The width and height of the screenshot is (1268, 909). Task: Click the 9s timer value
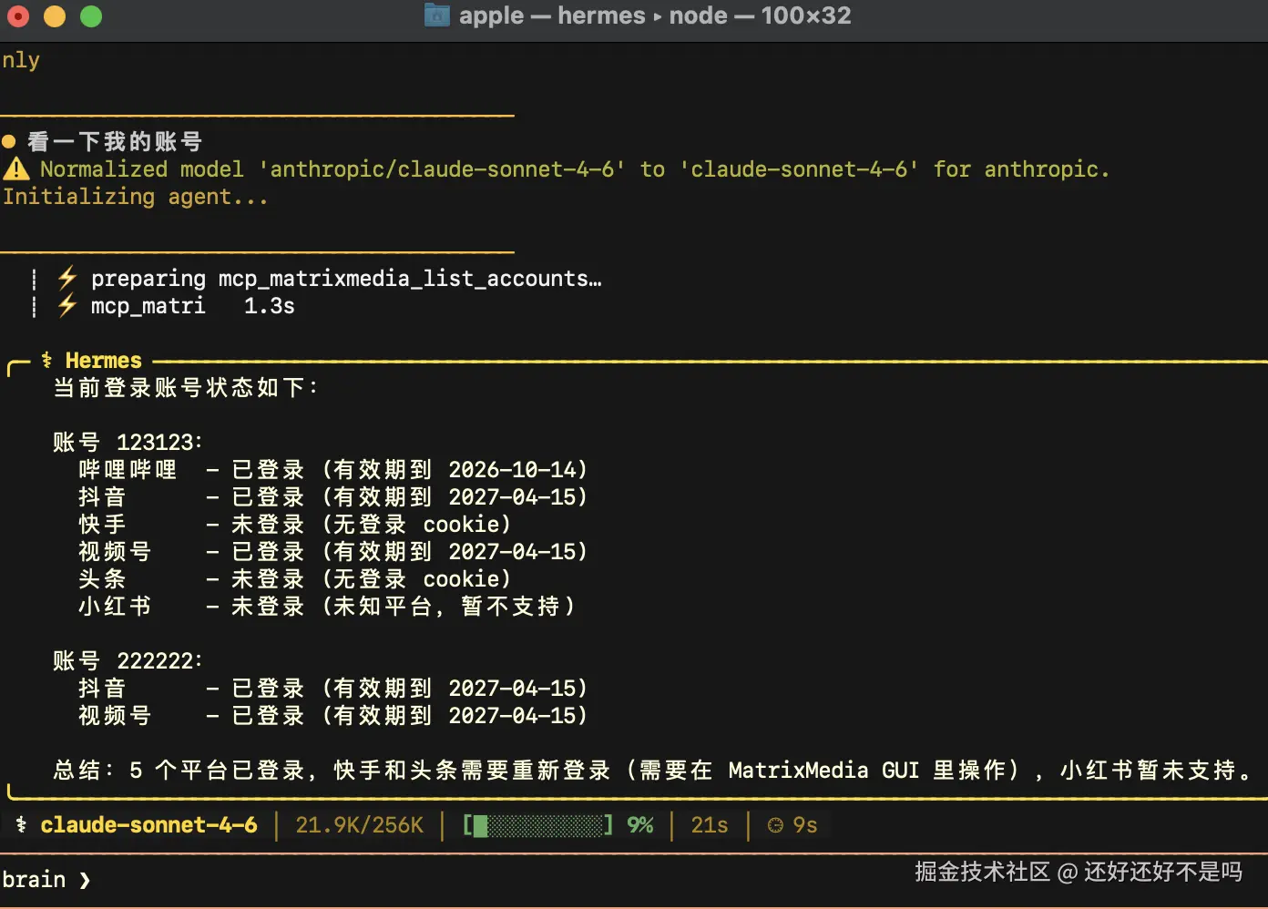tap(805, 825)
